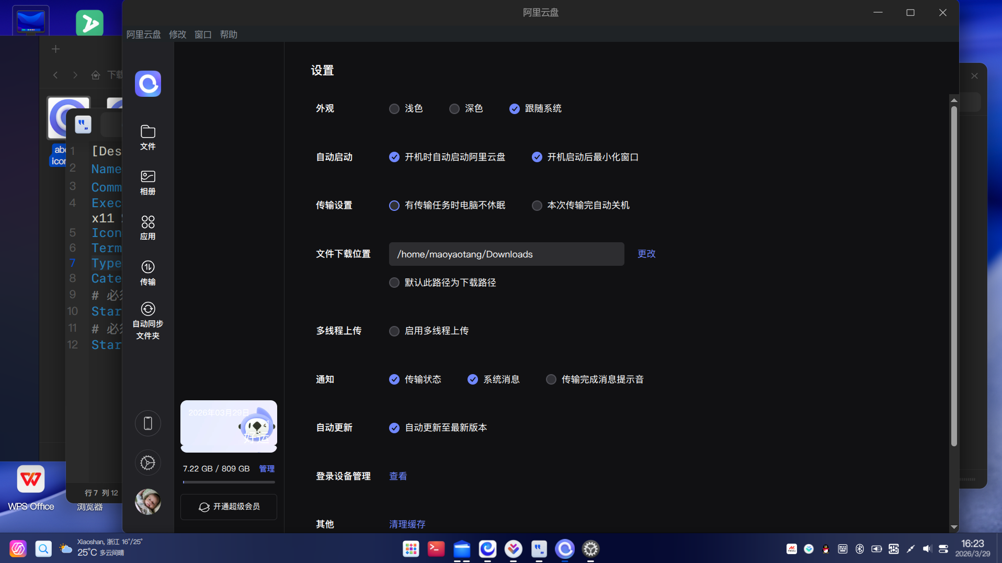The width and height of the screenshot is (1002, 563).
Task: Select the 应用 sidebar icon
Action: point(147,226)
